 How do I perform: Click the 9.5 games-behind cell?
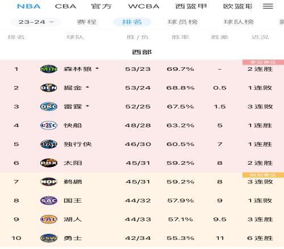point(220,220)
